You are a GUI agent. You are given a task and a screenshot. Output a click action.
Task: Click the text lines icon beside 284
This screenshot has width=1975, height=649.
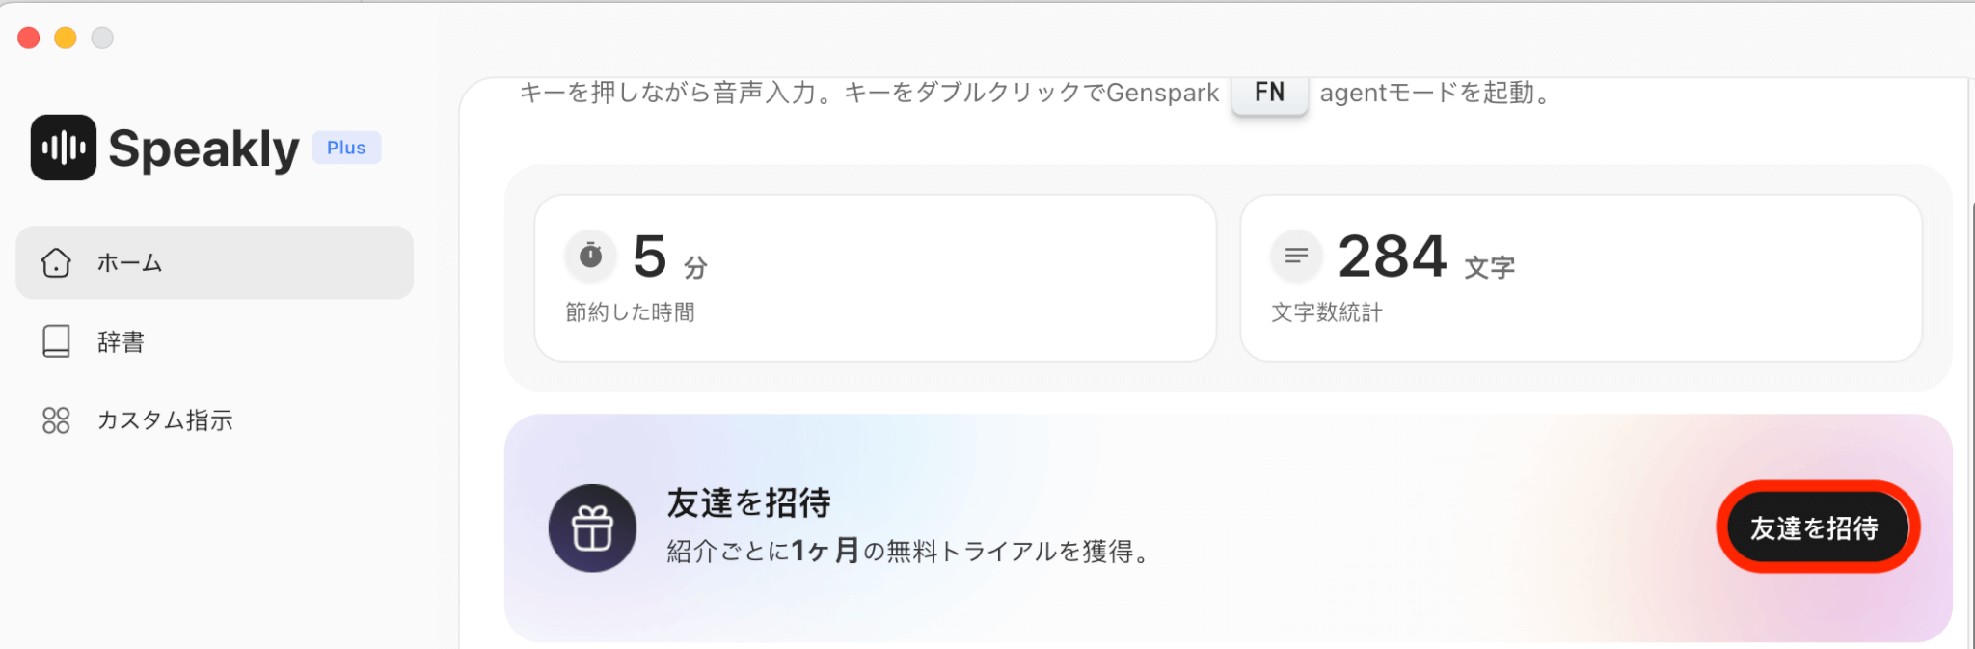[x=1296, y=256]
